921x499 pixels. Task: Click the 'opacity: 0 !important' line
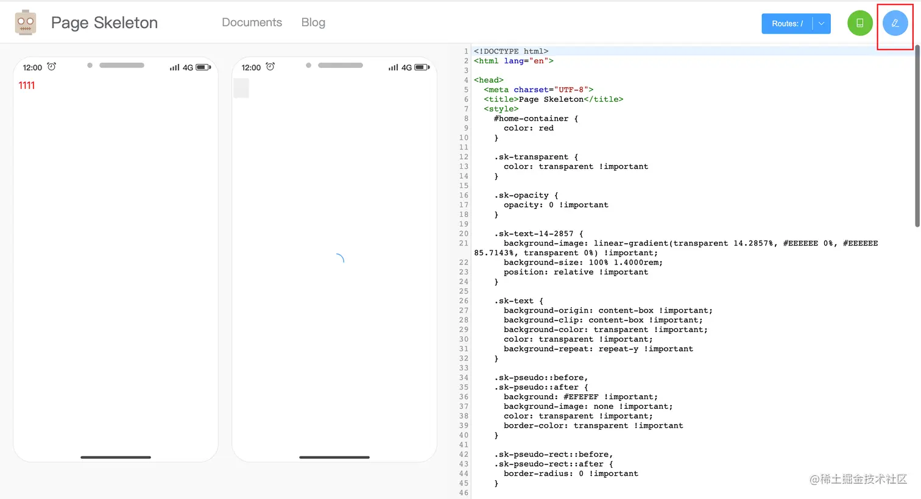(x=556, y=205)
